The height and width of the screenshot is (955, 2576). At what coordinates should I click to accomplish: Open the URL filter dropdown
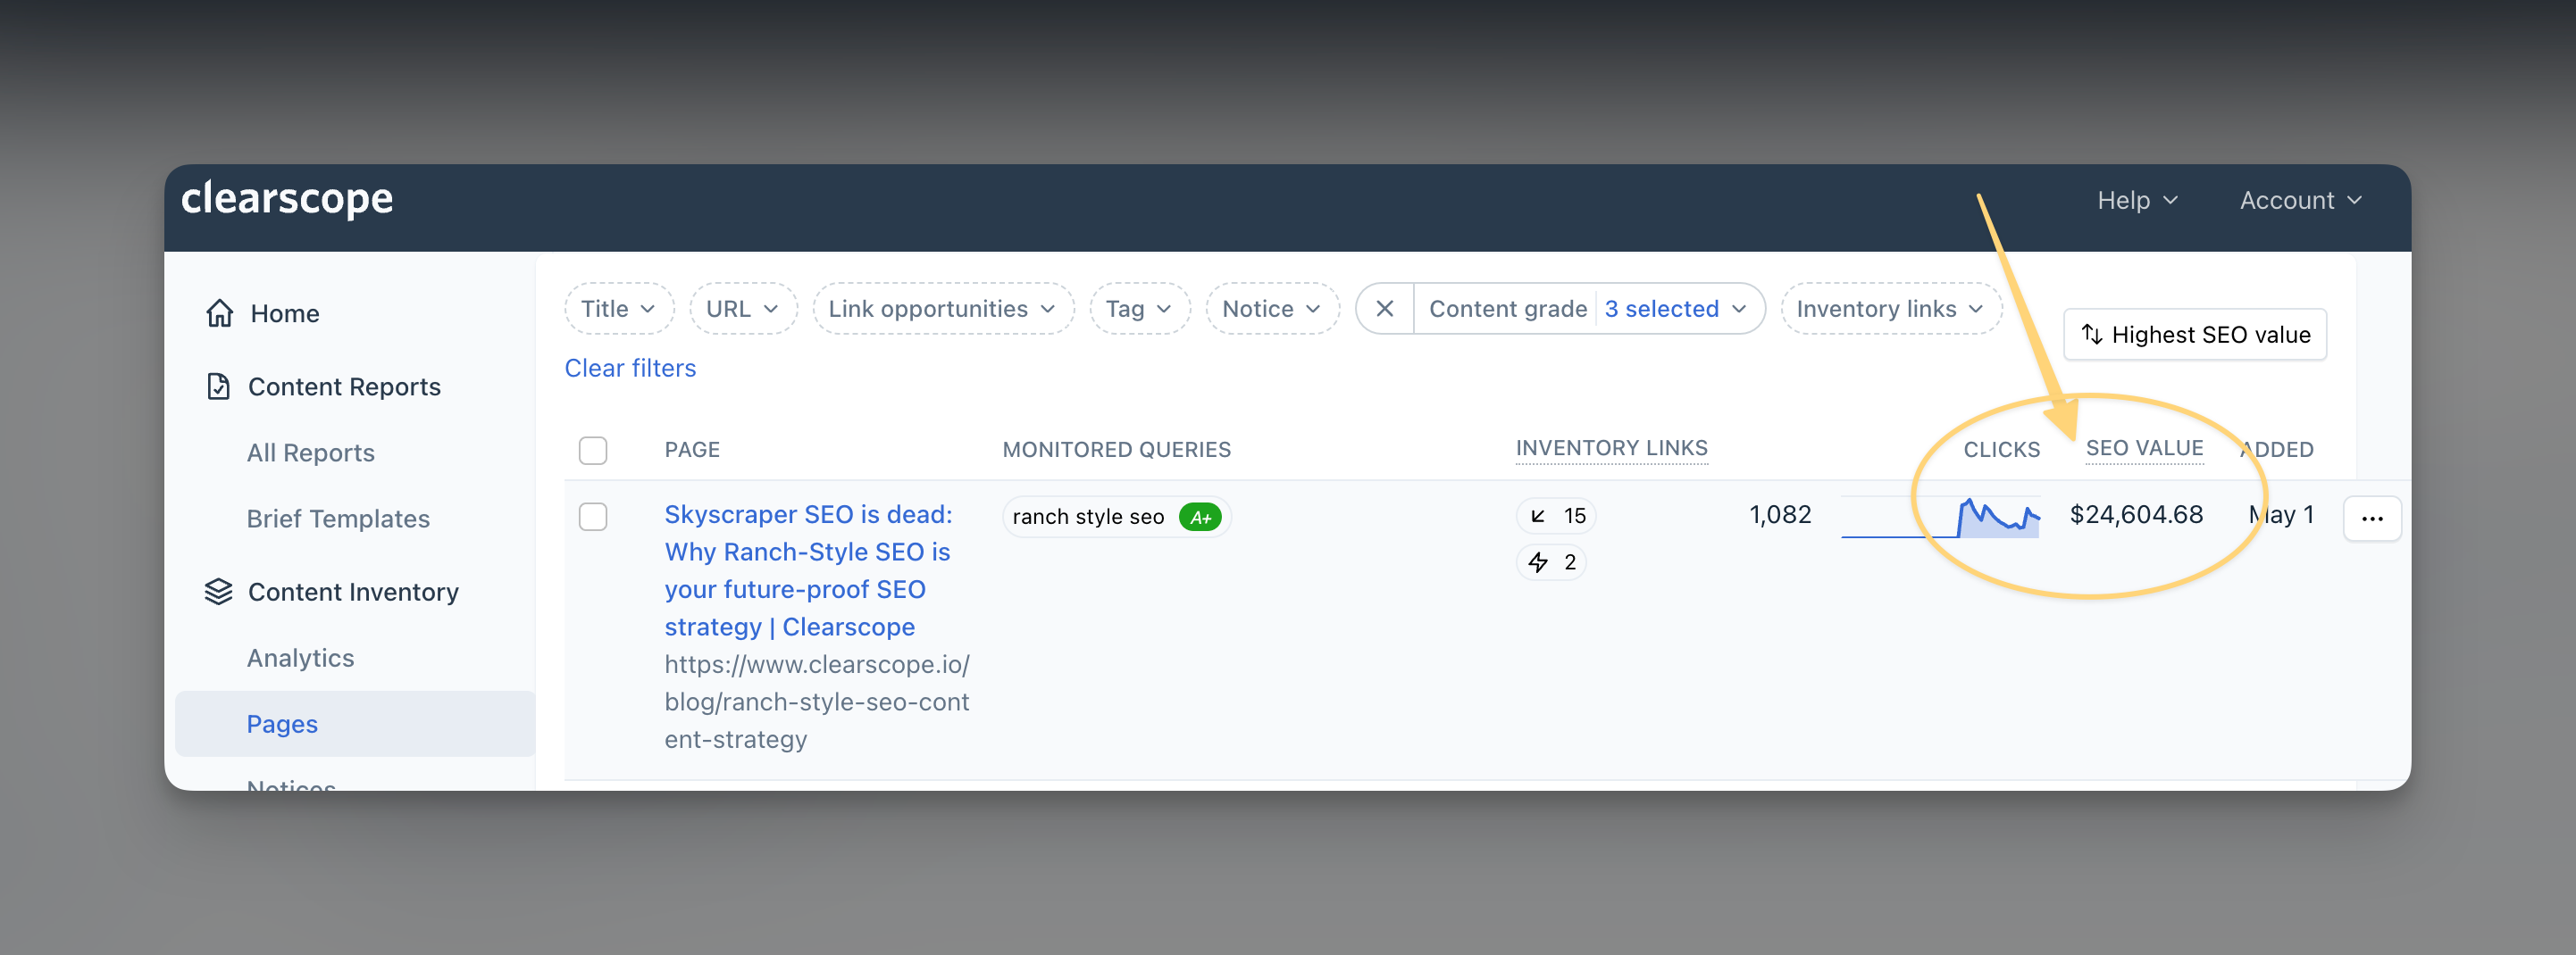[743, 309]
